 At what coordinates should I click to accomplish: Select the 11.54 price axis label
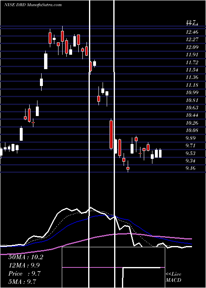192,70
